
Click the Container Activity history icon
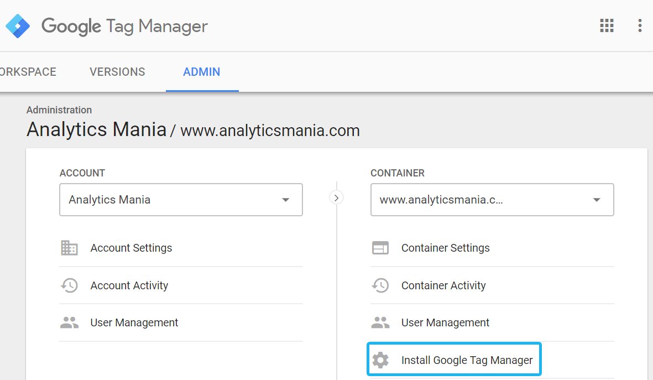380,285
